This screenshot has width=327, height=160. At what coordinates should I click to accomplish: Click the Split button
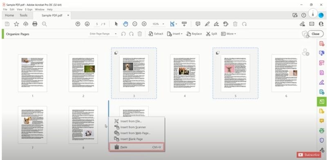click(x=211, y=34)
